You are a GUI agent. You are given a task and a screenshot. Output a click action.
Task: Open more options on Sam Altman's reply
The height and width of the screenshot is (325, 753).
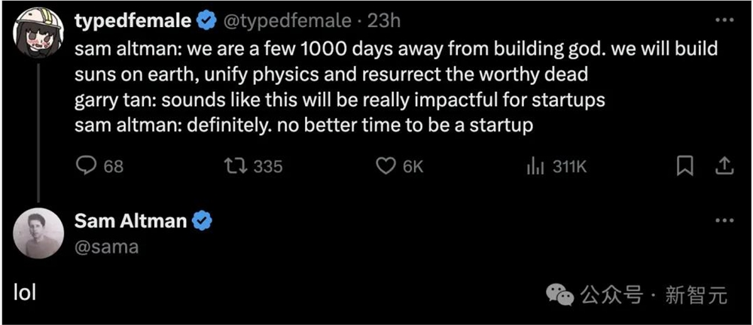point(723,220)
